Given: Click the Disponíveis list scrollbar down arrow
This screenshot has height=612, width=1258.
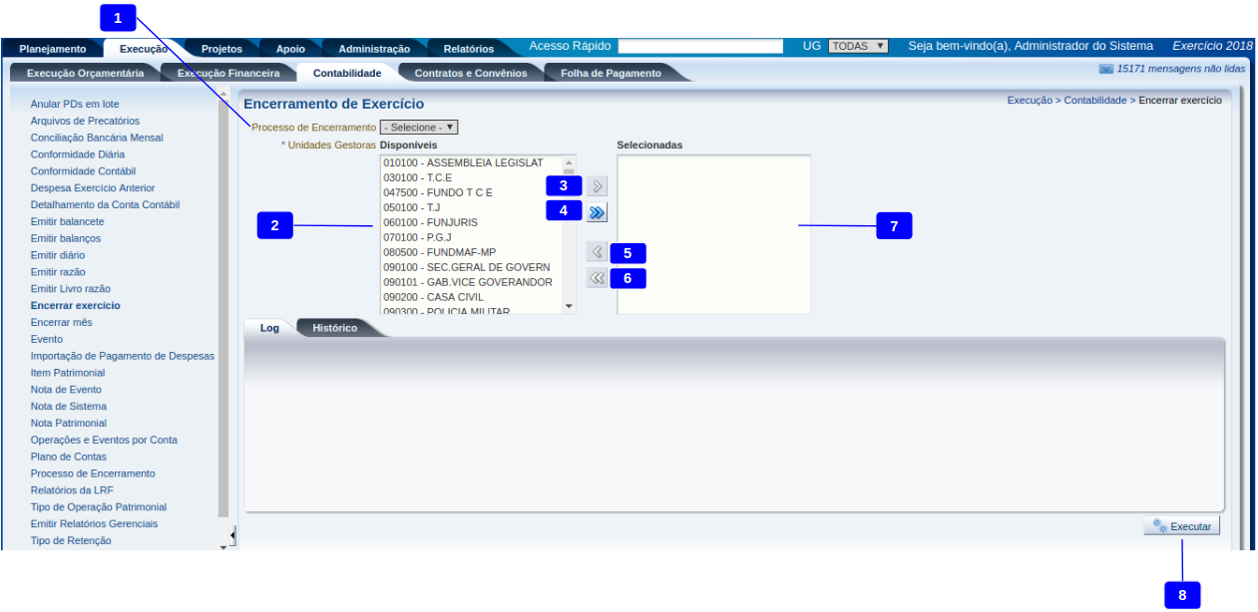Looking at the screenshot, I should [570, 307].
